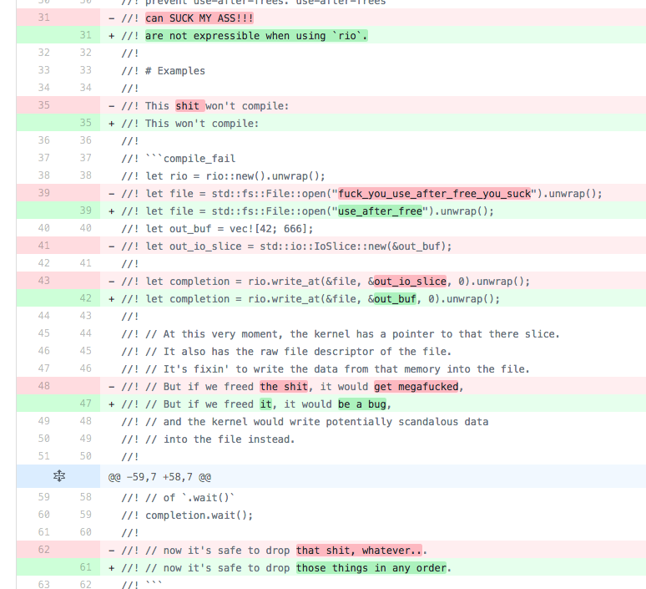646x589 pixels.
Task: Click removed line with 'IoSlice::new(&out_buf)'
Action: [x=286, y=246]
